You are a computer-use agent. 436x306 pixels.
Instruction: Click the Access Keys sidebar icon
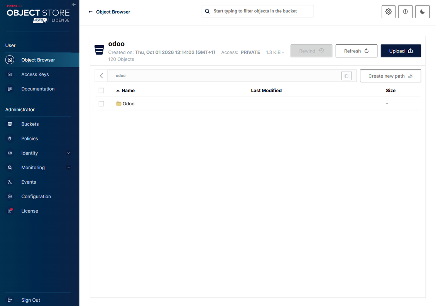coord(10,74)
